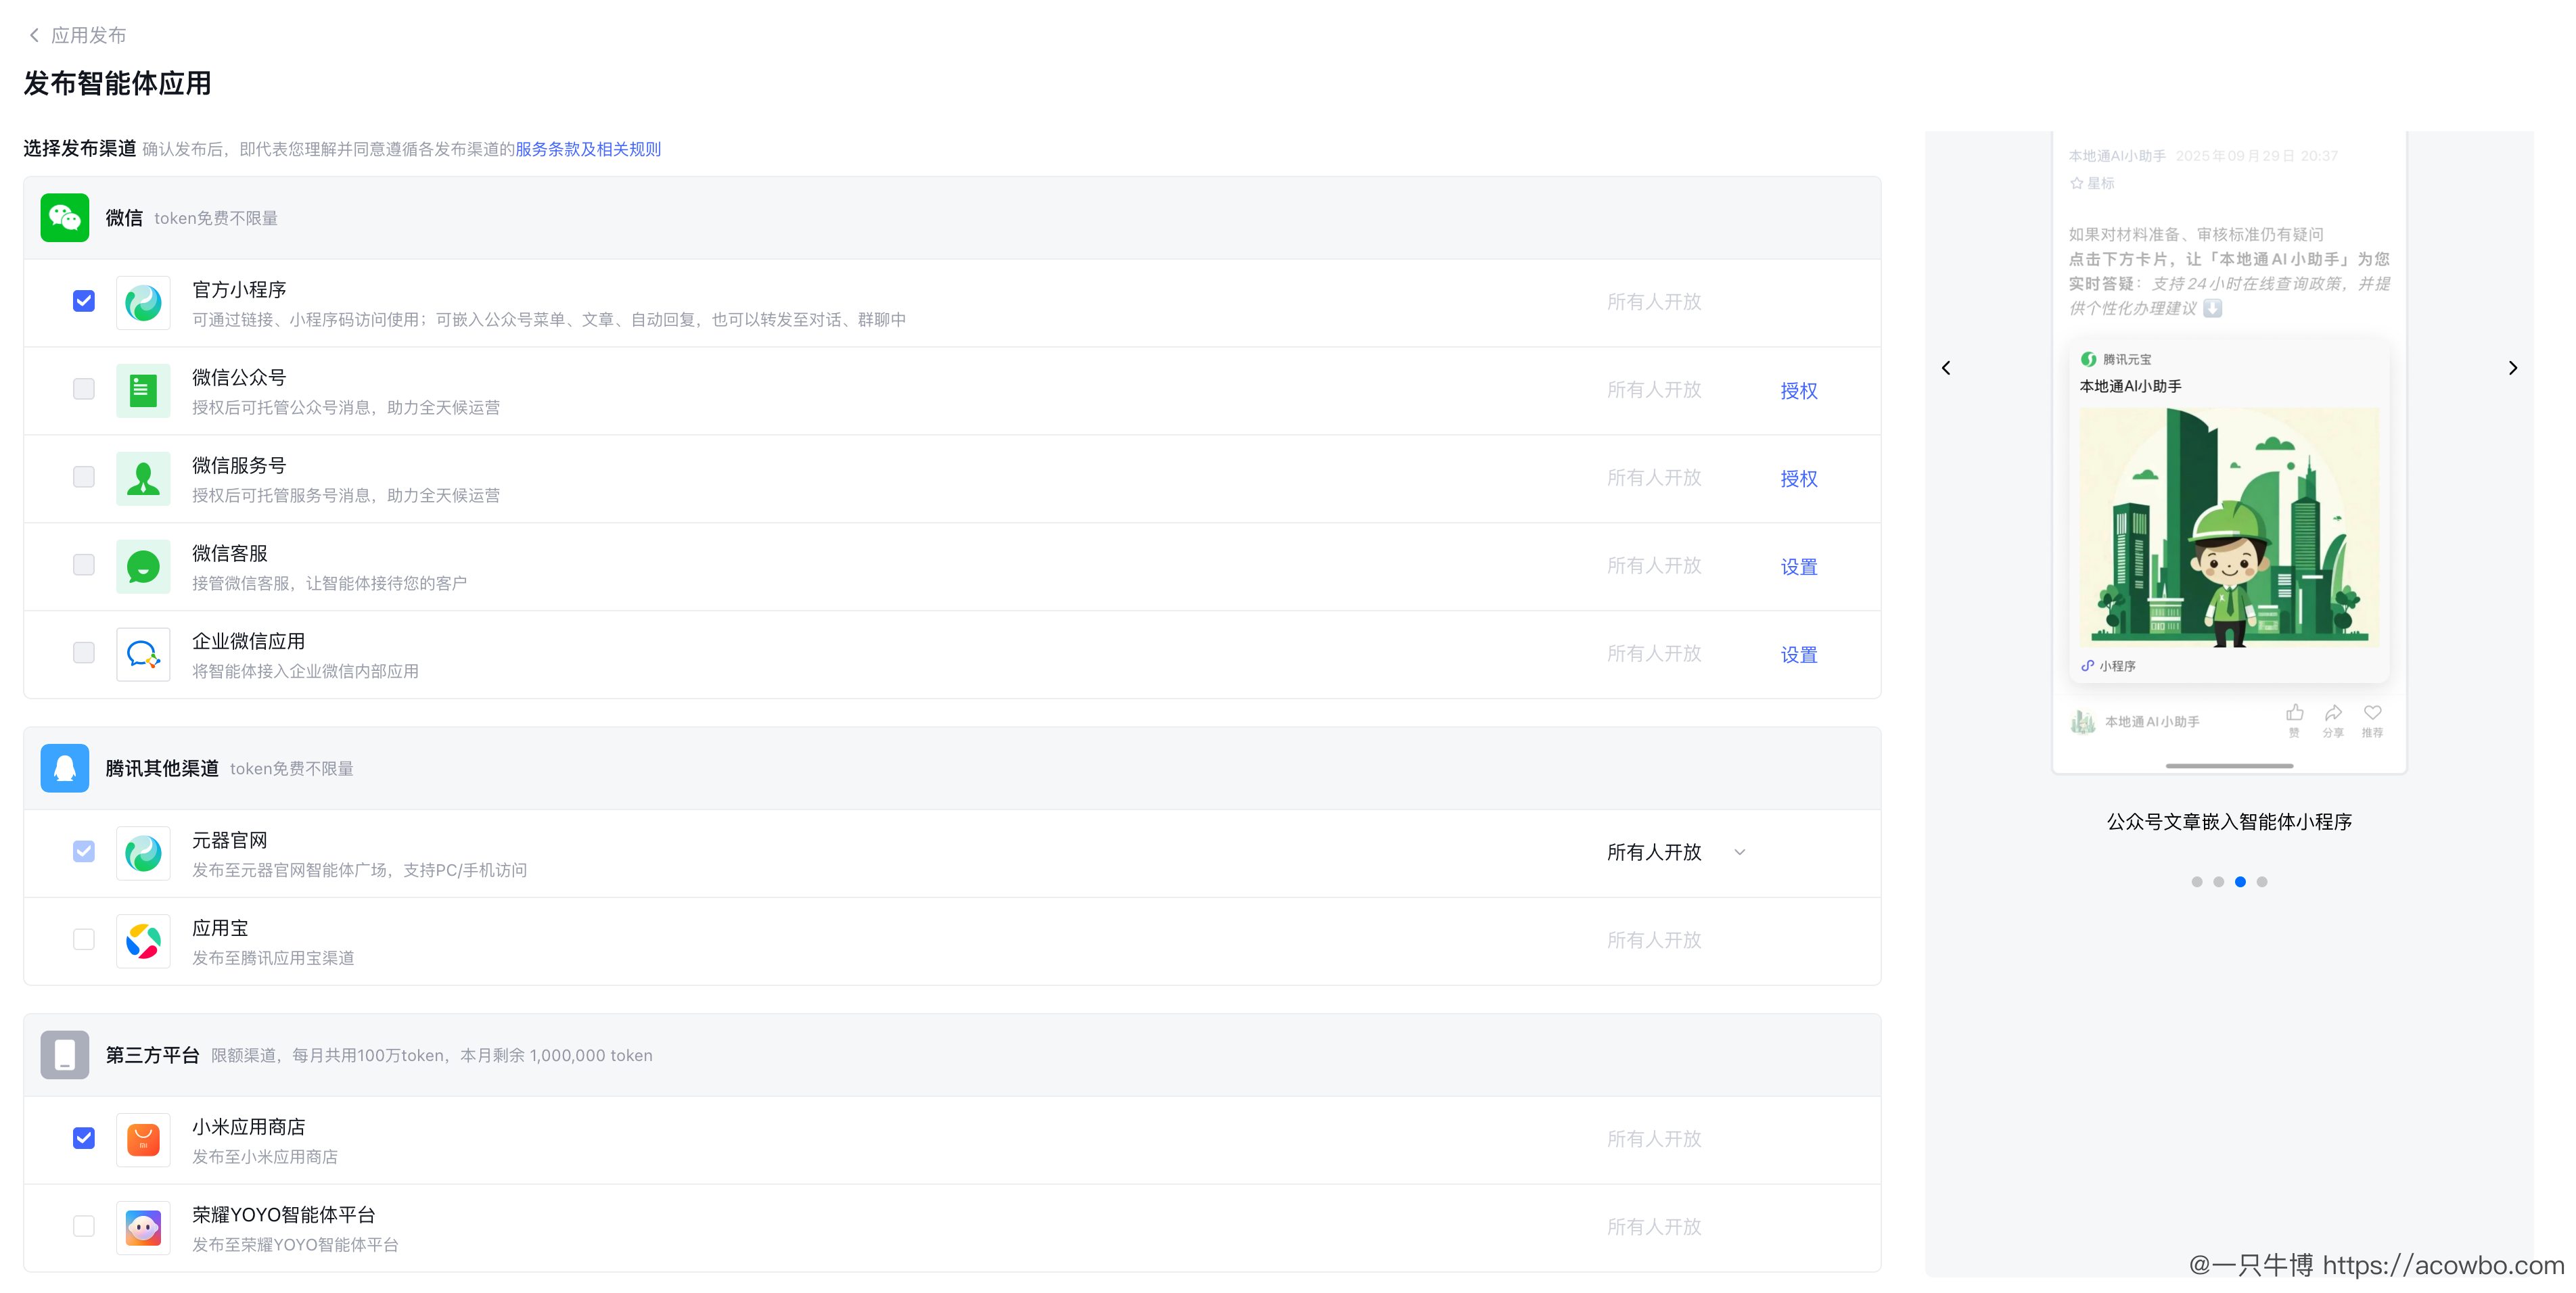
Task: Open the 服务条款及相关规则 link
Action: coord(588,149)
